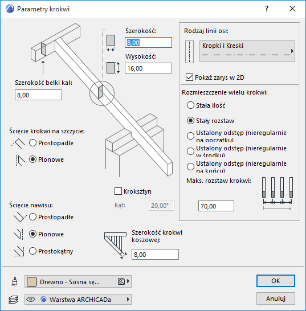Click the Pionowe ridge cut icon
The width and height of the screenshot is (306, 311).
pyautogui.click(x=20, y=160)
